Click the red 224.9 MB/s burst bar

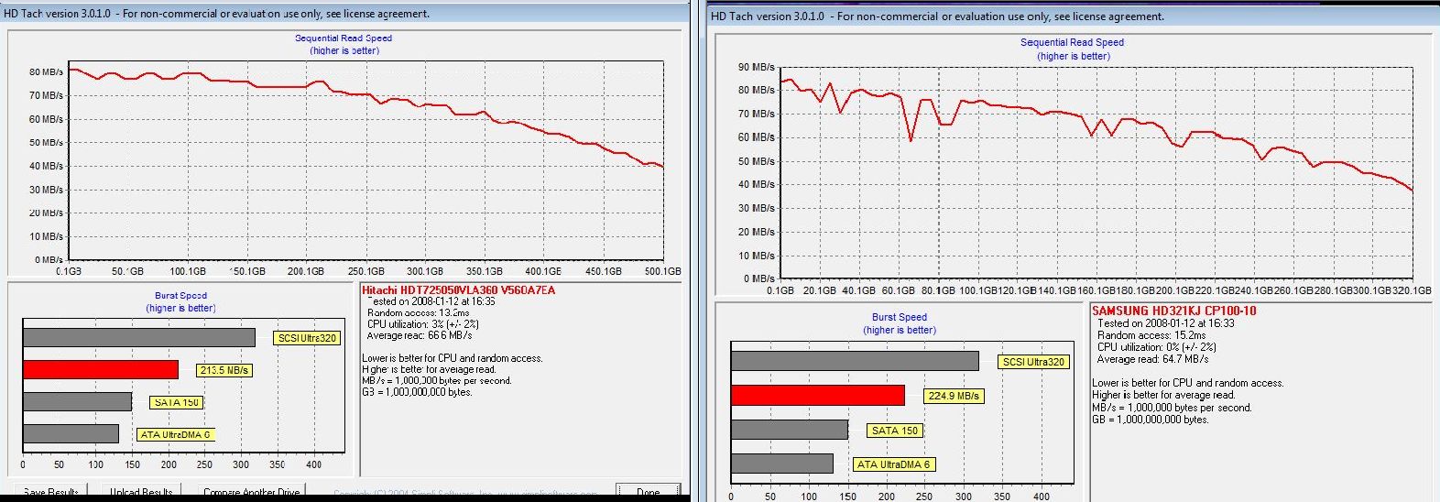(x=817, y=396)
